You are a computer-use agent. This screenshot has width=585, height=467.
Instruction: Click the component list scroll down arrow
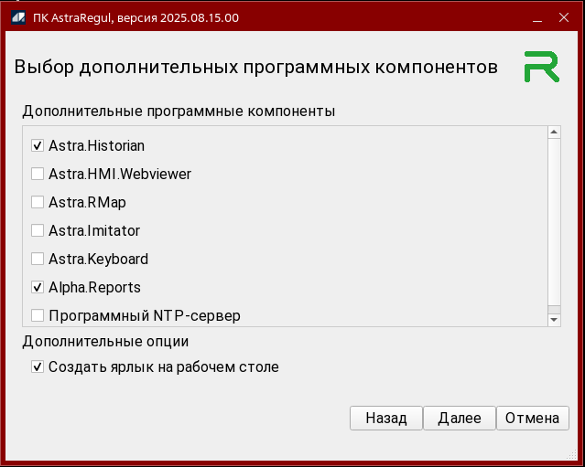554,319
